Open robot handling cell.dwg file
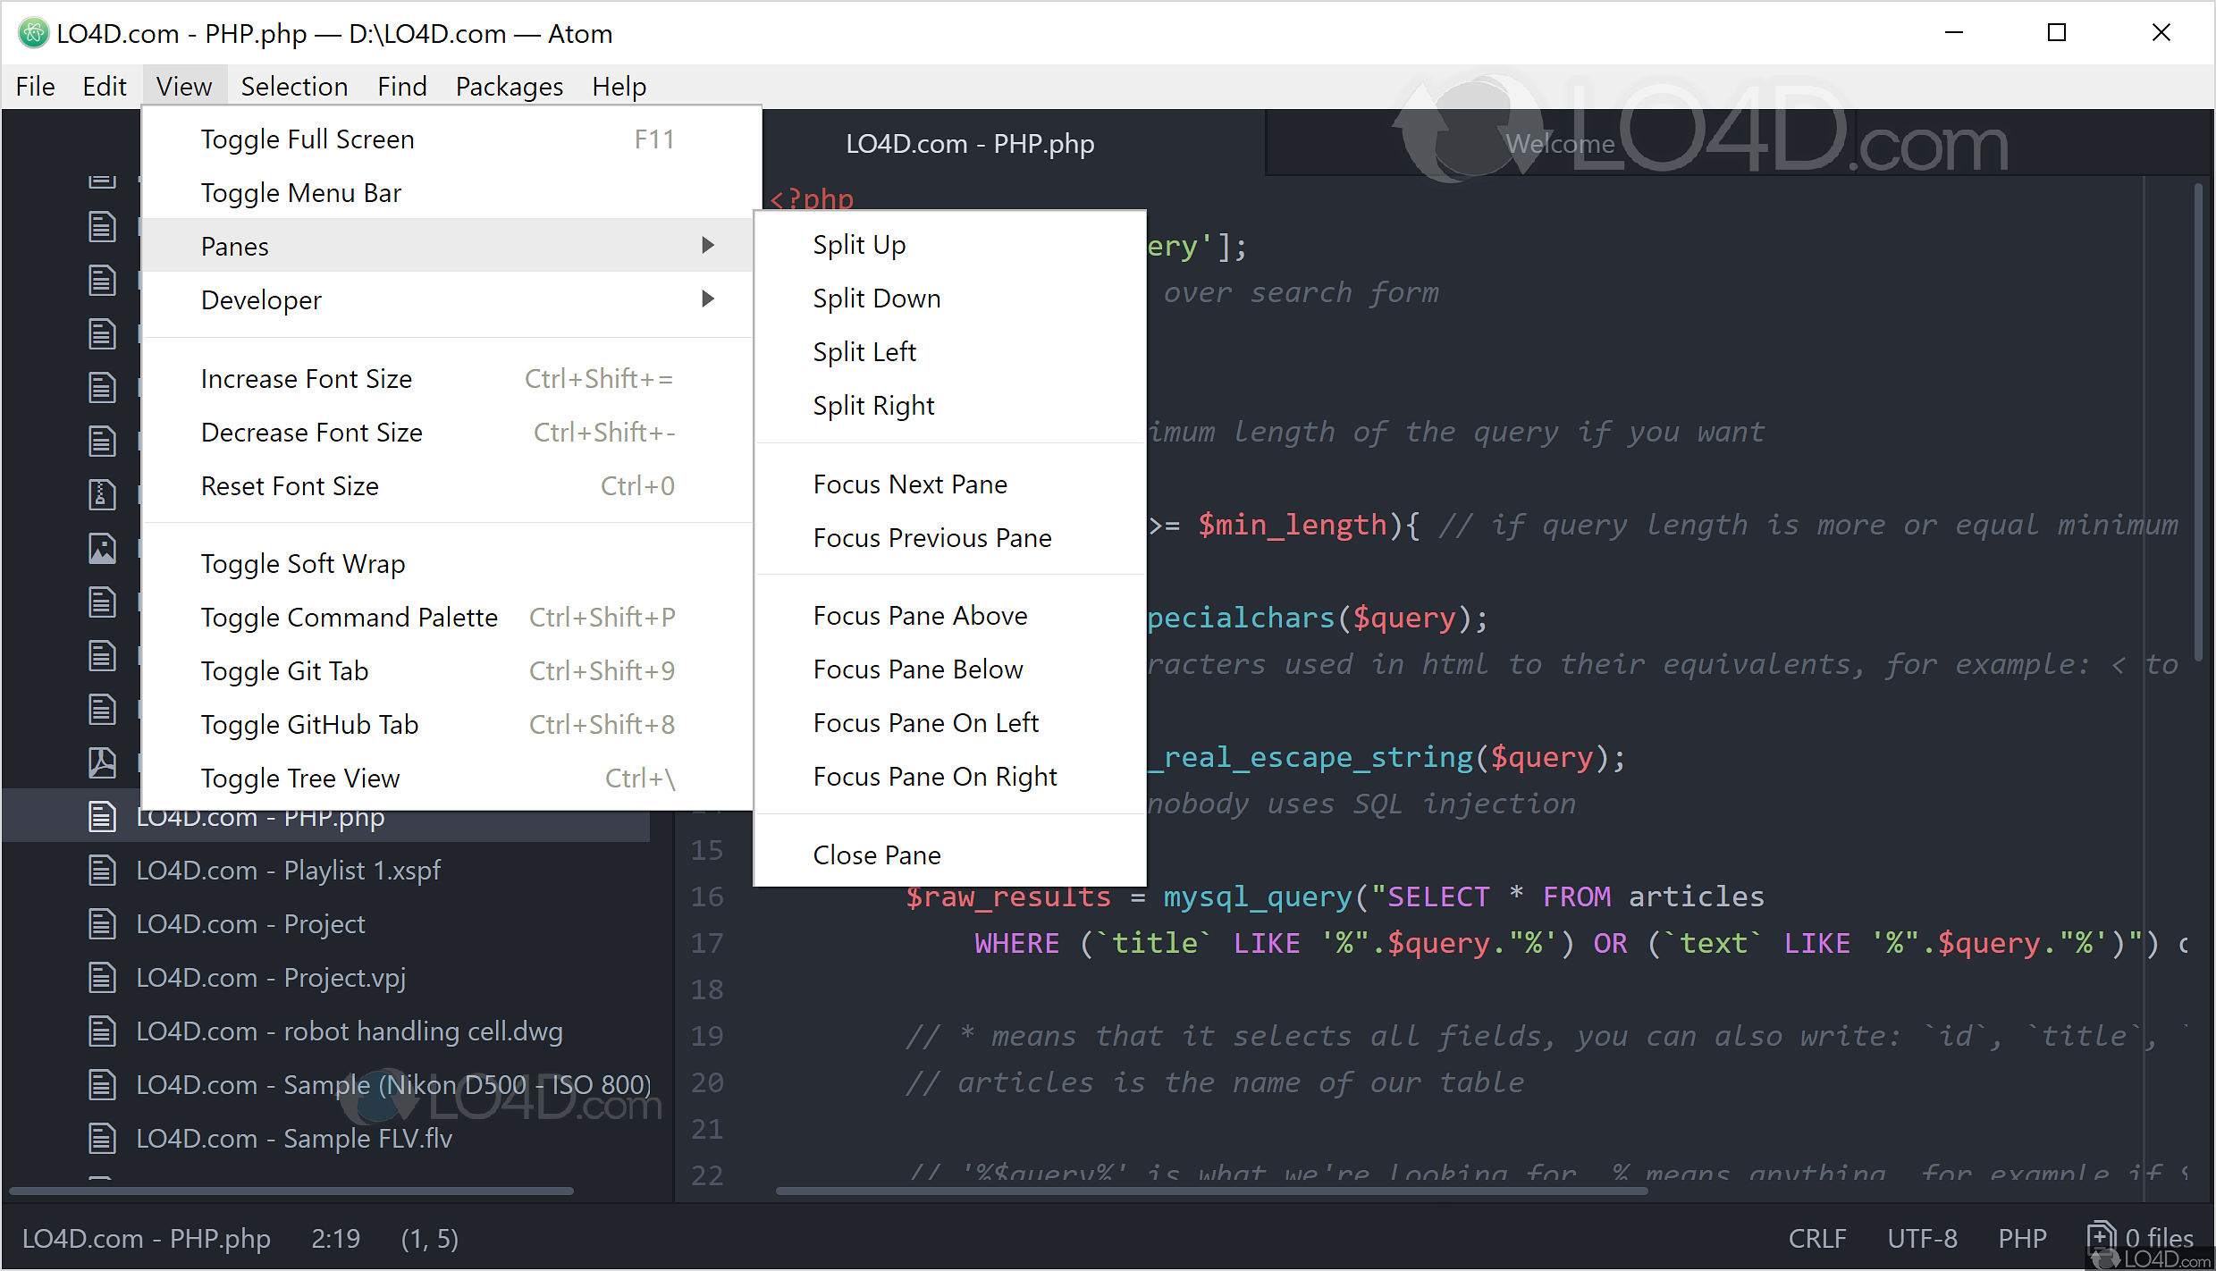2216x1271 pixels. [x=349, y=1031]
